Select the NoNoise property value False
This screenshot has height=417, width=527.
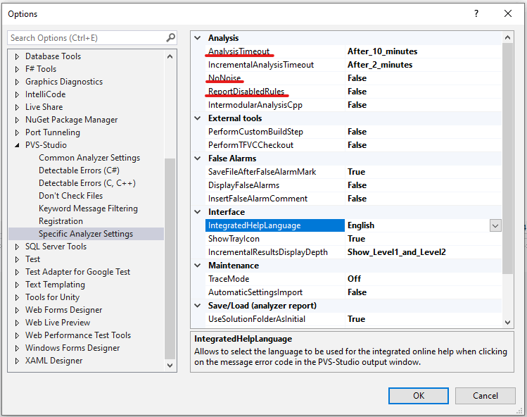357,78
